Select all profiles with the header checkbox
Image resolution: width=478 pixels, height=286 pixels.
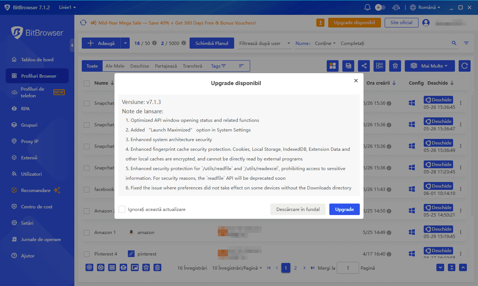pos(87,84)
